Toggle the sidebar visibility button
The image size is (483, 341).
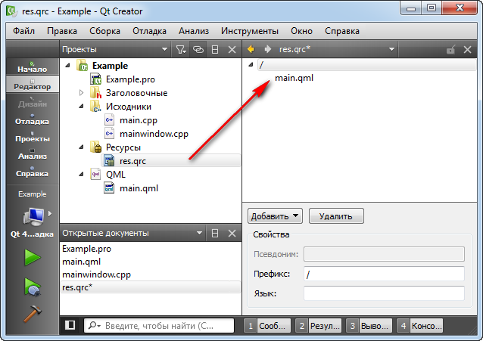(x=70, y=325)
